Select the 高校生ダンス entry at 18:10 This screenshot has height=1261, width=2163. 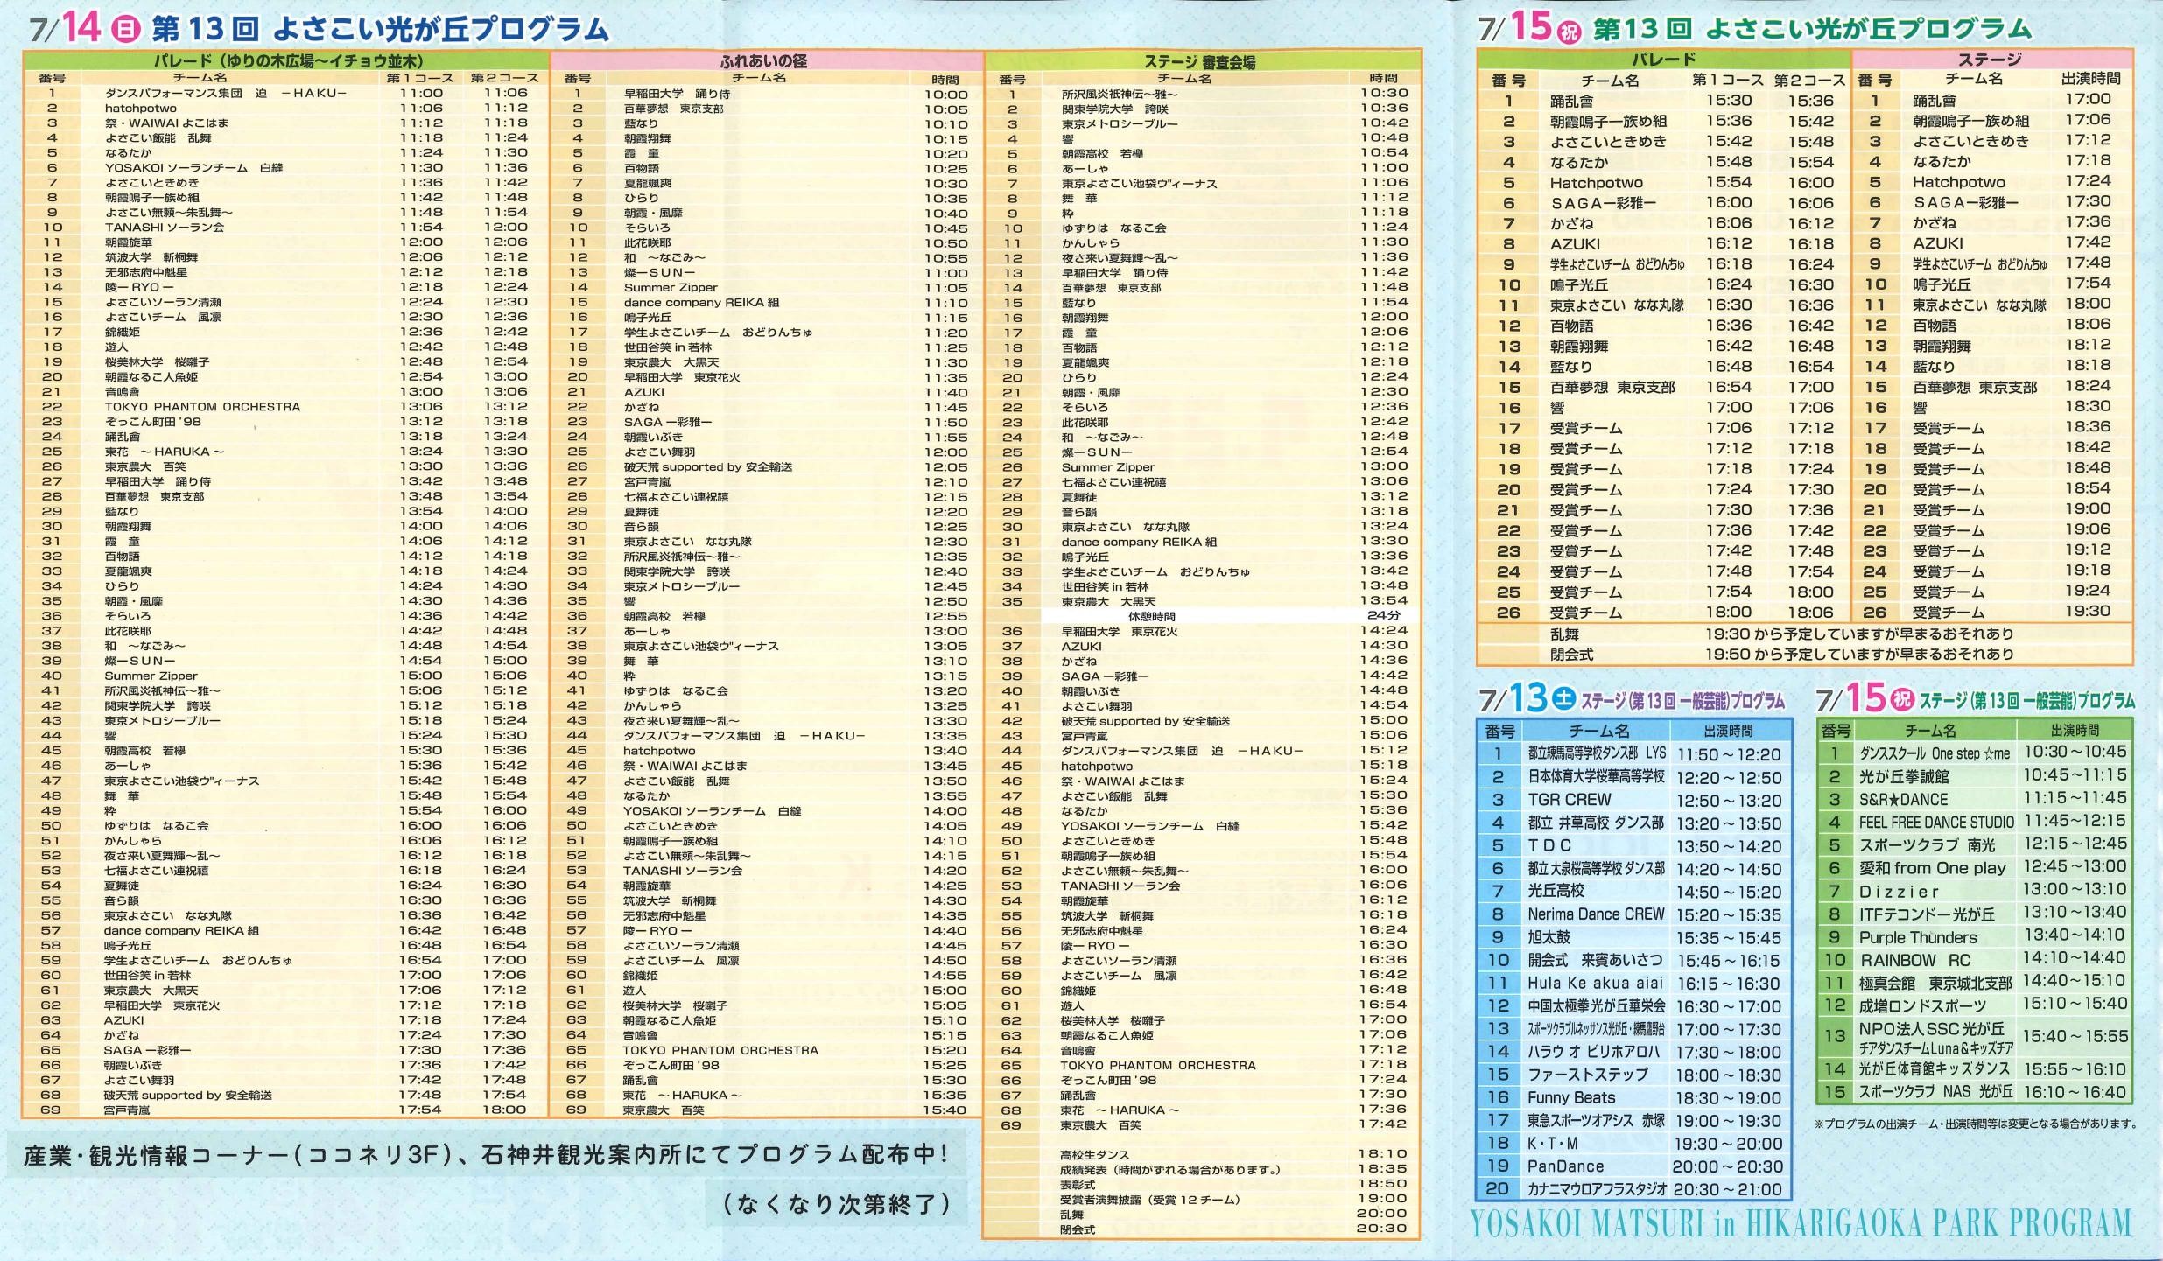[x=1094, y=1155]
